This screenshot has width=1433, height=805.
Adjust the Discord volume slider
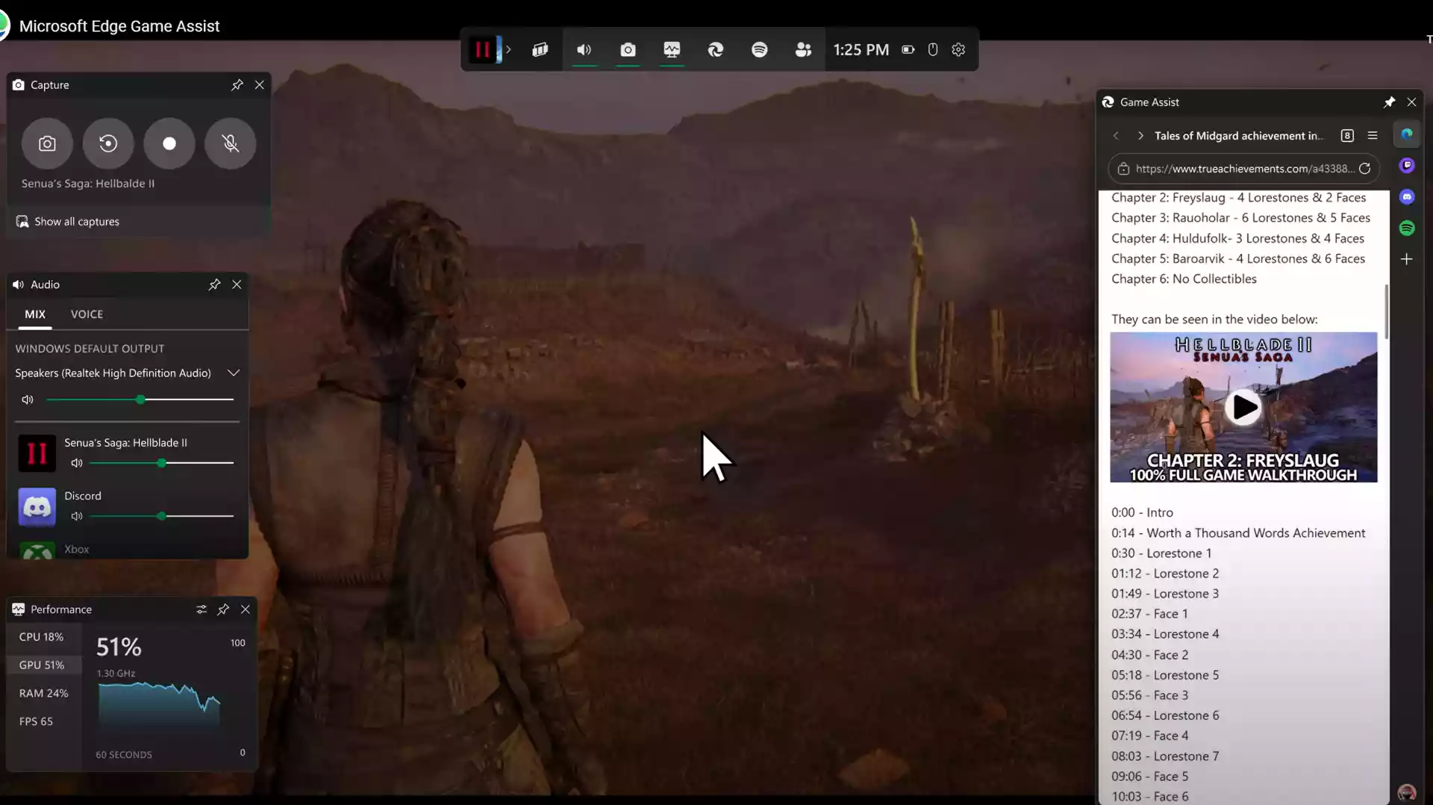pyautogui.click(x=161, y=516)
